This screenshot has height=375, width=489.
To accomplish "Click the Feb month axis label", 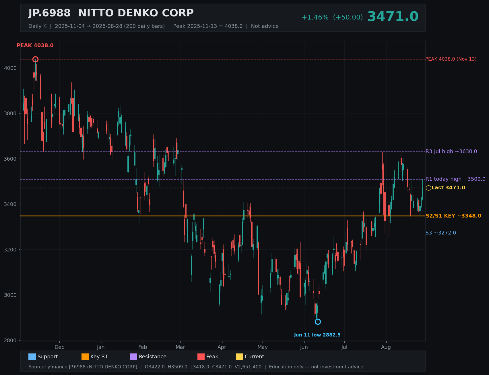I will pyautogui.click(x=143, y=347).
